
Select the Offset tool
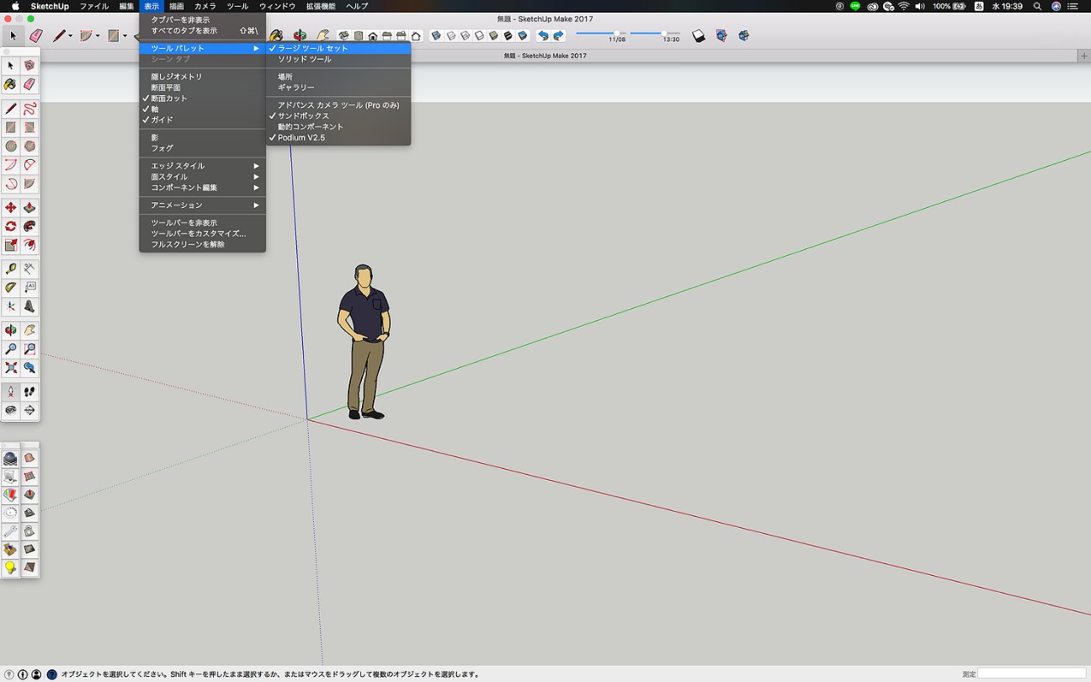(x=29, y=245)
